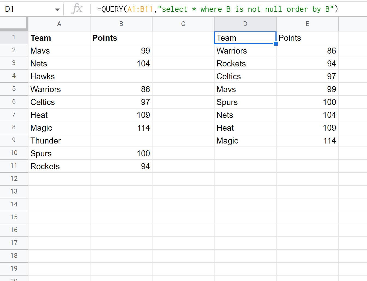
Task: Select column A header
Action: pos(59,24)
